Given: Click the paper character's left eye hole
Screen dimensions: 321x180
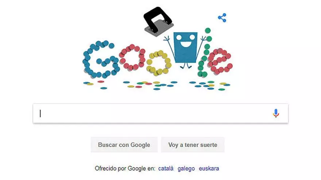Looking at the screenshot, I should tap(179, 37).
